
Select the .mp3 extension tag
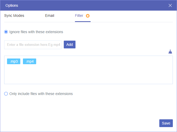pos(14,61)
